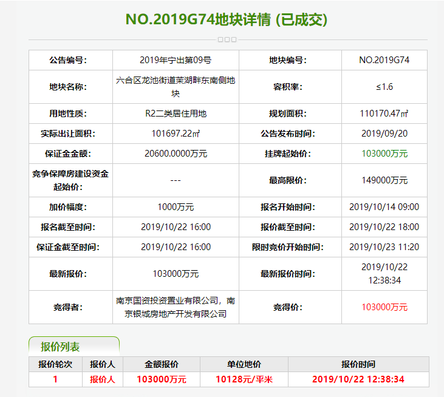Click the 容积率 label cell

coord(290,87)
